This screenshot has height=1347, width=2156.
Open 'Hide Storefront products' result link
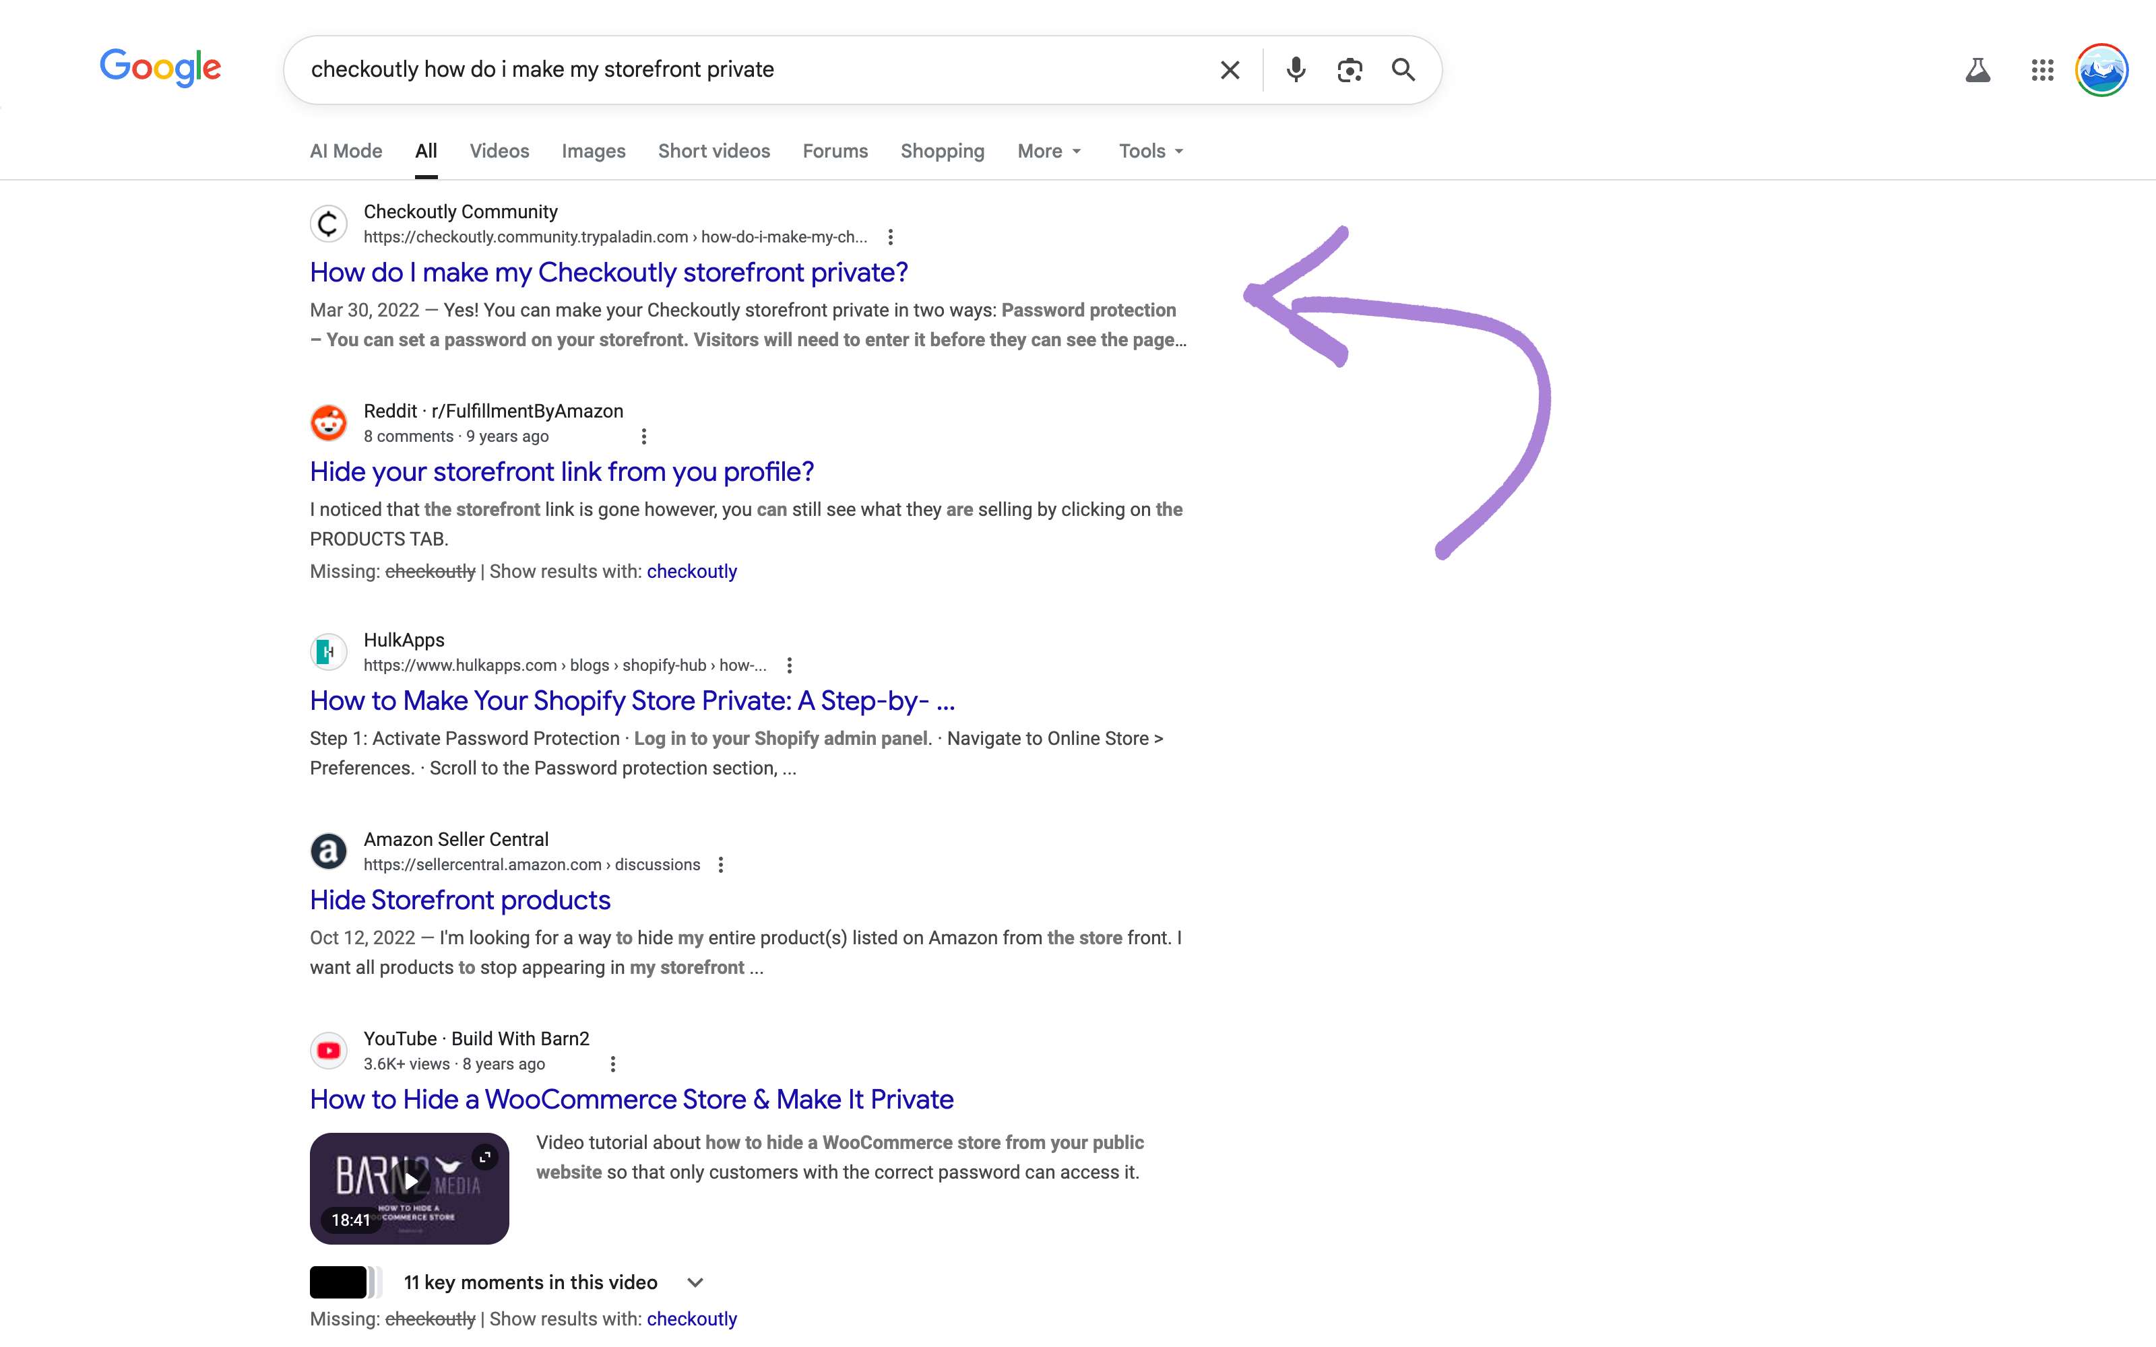[x=459, y=900]
